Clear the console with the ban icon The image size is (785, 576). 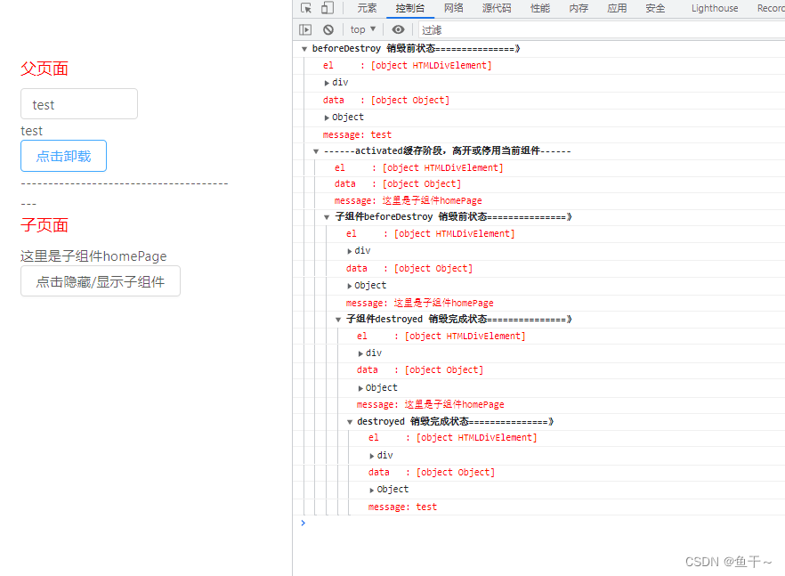coord(328,30)
